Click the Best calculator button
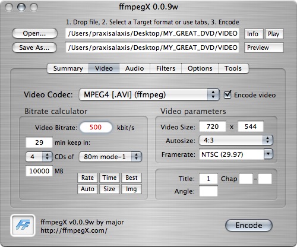 click(131, 178)
